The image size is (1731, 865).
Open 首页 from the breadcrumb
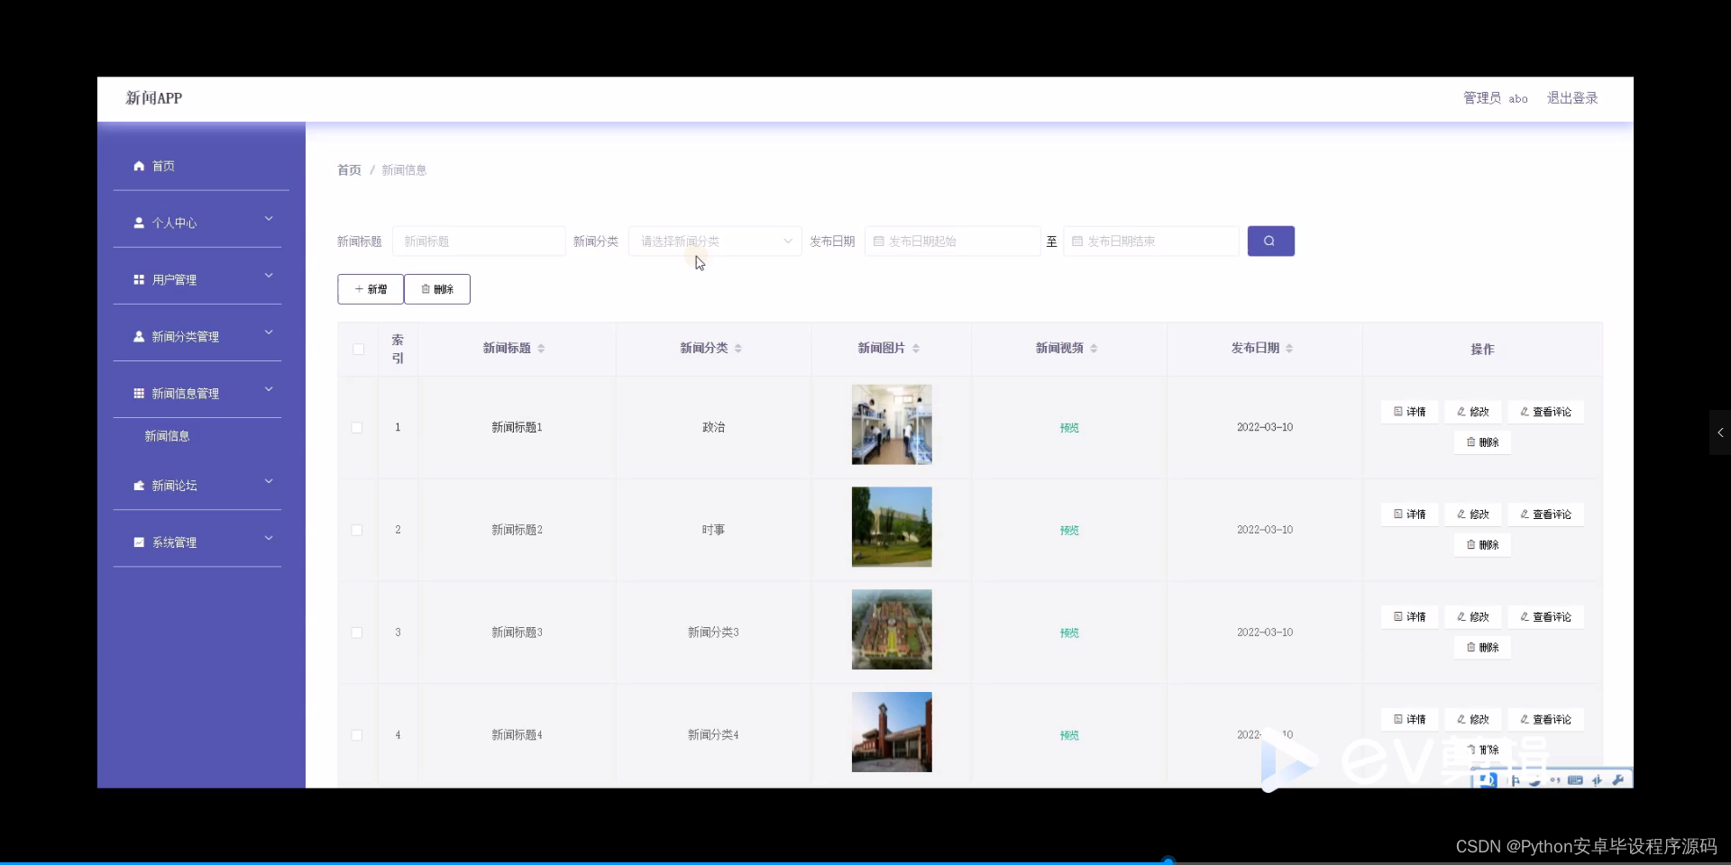[348, 169]
